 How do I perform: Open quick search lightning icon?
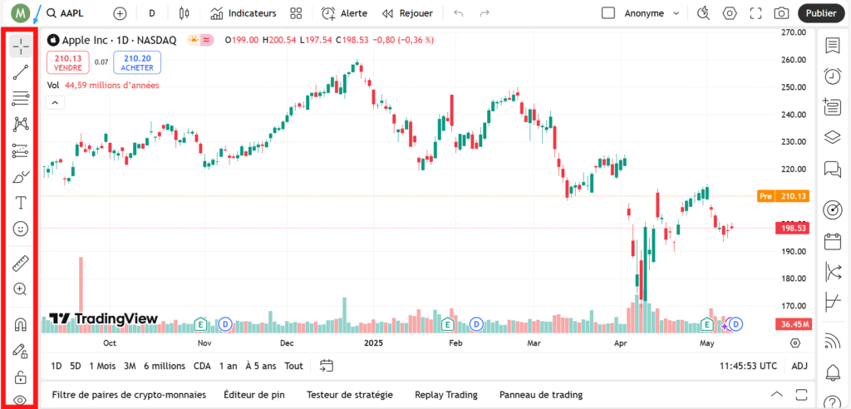[x=703, y=13]
